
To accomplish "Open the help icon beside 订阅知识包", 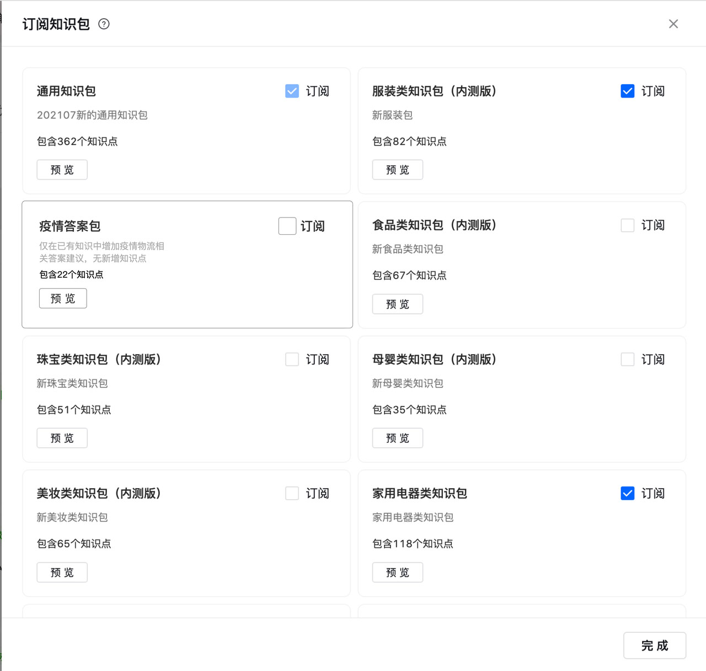I will [104, 24].
